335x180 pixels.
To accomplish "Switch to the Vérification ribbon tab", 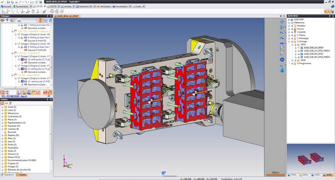I will [104, 6].
